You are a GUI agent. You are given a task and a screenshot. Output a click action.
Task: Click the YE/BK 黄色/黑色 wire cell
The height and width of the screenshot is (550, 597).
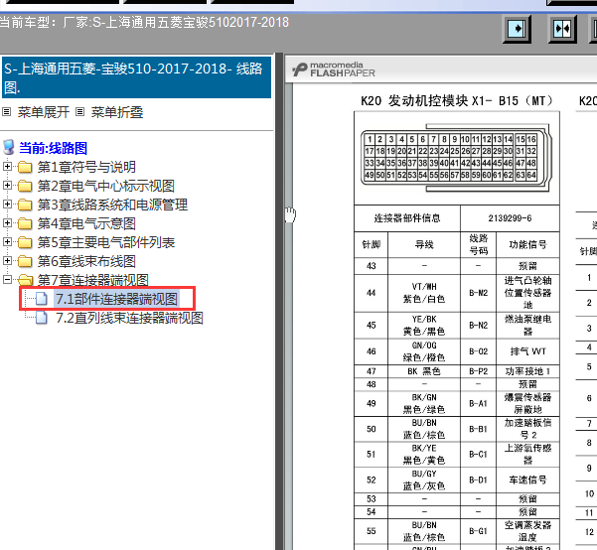click(424, 325)
